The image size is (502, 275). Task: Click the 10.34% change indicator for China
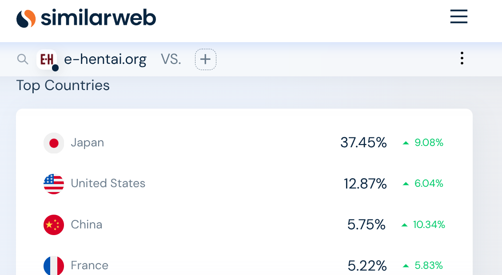(423, 225)
